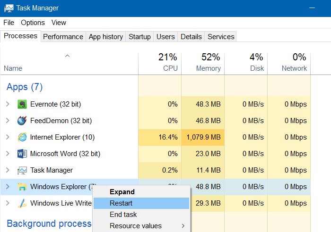Select the Internet Explorer (10) row name
Image resolution: width=331 pixels, height=232 pixels.
pyautogui.click(x=62, y=137)
